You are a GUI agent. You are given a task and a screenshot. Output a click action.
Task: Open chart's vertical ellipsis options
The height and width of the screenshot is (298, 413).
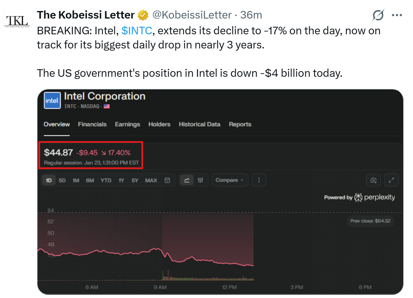[259, 180]
